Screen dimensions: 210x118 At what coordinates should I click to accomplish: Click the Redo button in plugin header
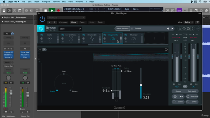point(100,22)
